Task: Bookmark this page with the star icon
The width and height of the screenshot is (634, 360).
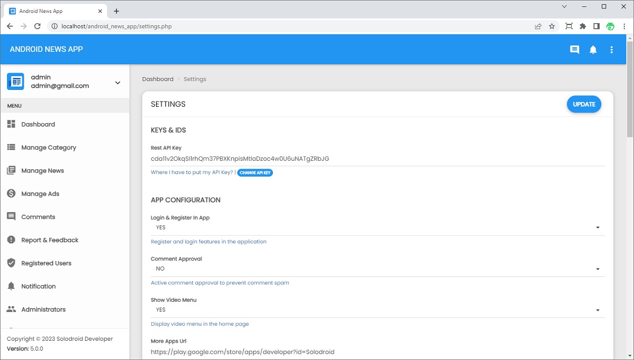Action: (x=552, y=26)
